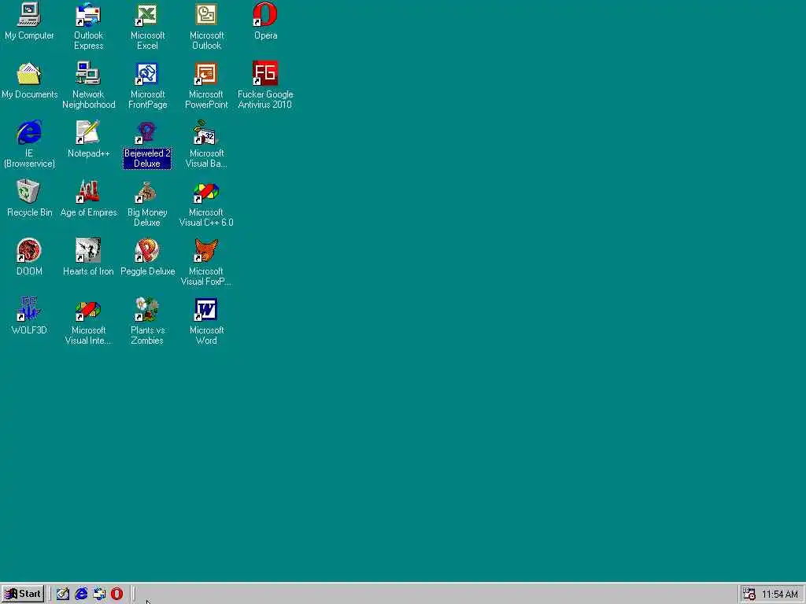This screenshot has width=806, height=604.
Task: Launch Notepad++ from the Quick Launch bar
Action: click(63, 594)
